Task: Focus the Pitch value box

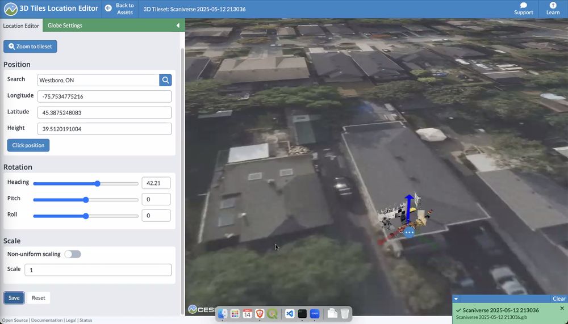Action: point(156,200)
